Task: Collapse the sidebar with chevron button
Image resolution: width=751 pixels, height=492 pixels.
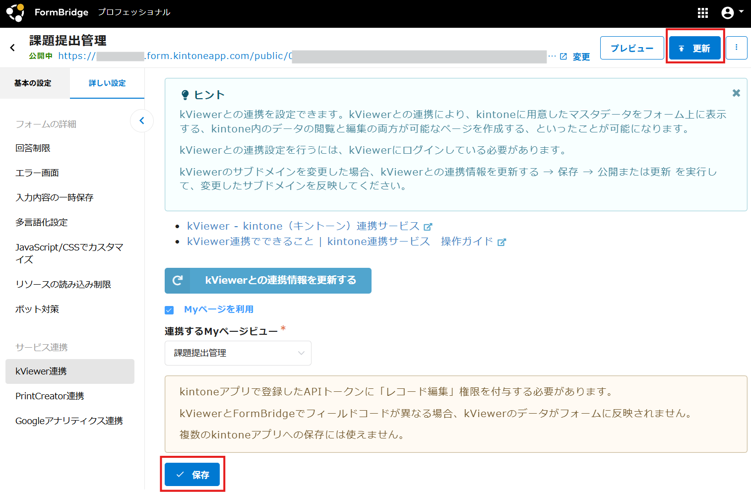Action: (x=142, y=121)
